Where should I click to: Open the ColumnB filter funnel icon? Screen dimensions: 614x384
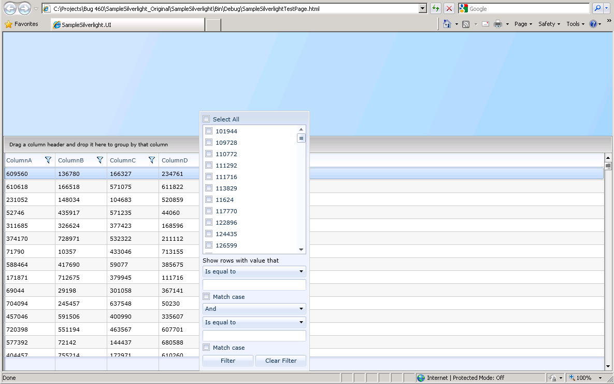(100, 160)
